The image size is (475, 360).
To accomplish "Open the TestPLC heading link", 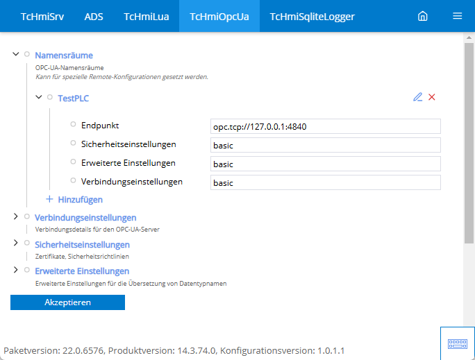I will (74, 98).
